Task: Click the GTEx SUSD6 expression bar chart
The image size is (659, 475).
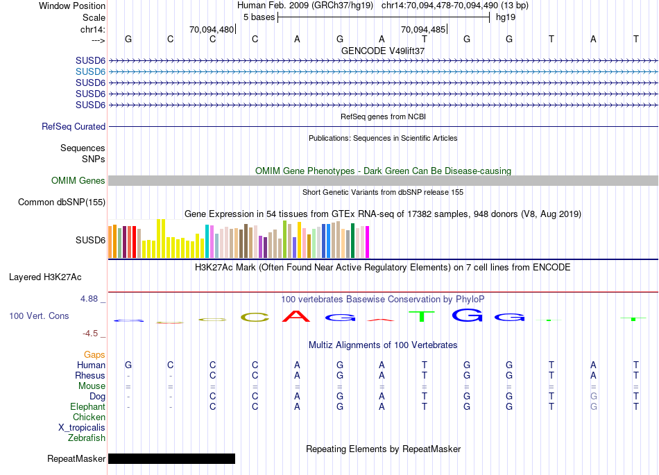Action: pyautogui.click(x=239, y=239)
